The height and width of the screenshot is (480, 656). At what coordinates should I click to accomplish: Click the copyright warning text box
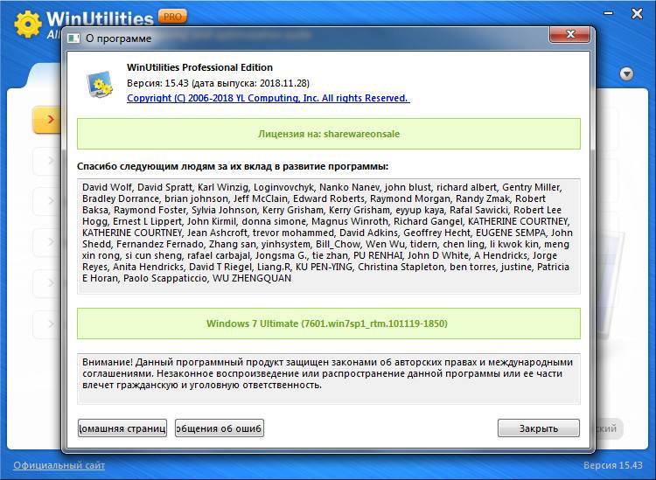tap(328, 379)
